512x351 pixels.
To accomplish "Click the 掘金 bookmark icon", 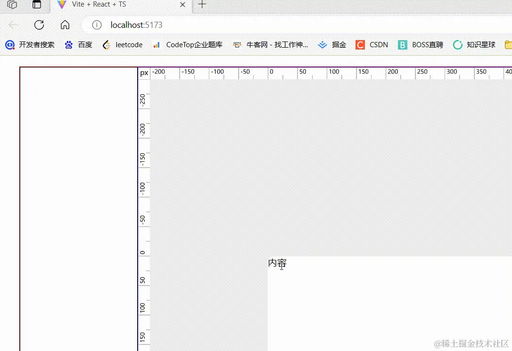I will pyautogui.click(x=322, y=44).
